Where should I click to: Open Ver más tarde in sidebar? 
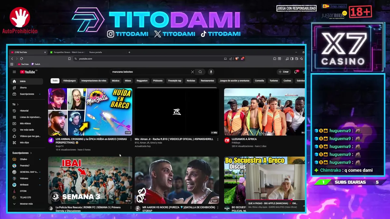pos(27,130)
